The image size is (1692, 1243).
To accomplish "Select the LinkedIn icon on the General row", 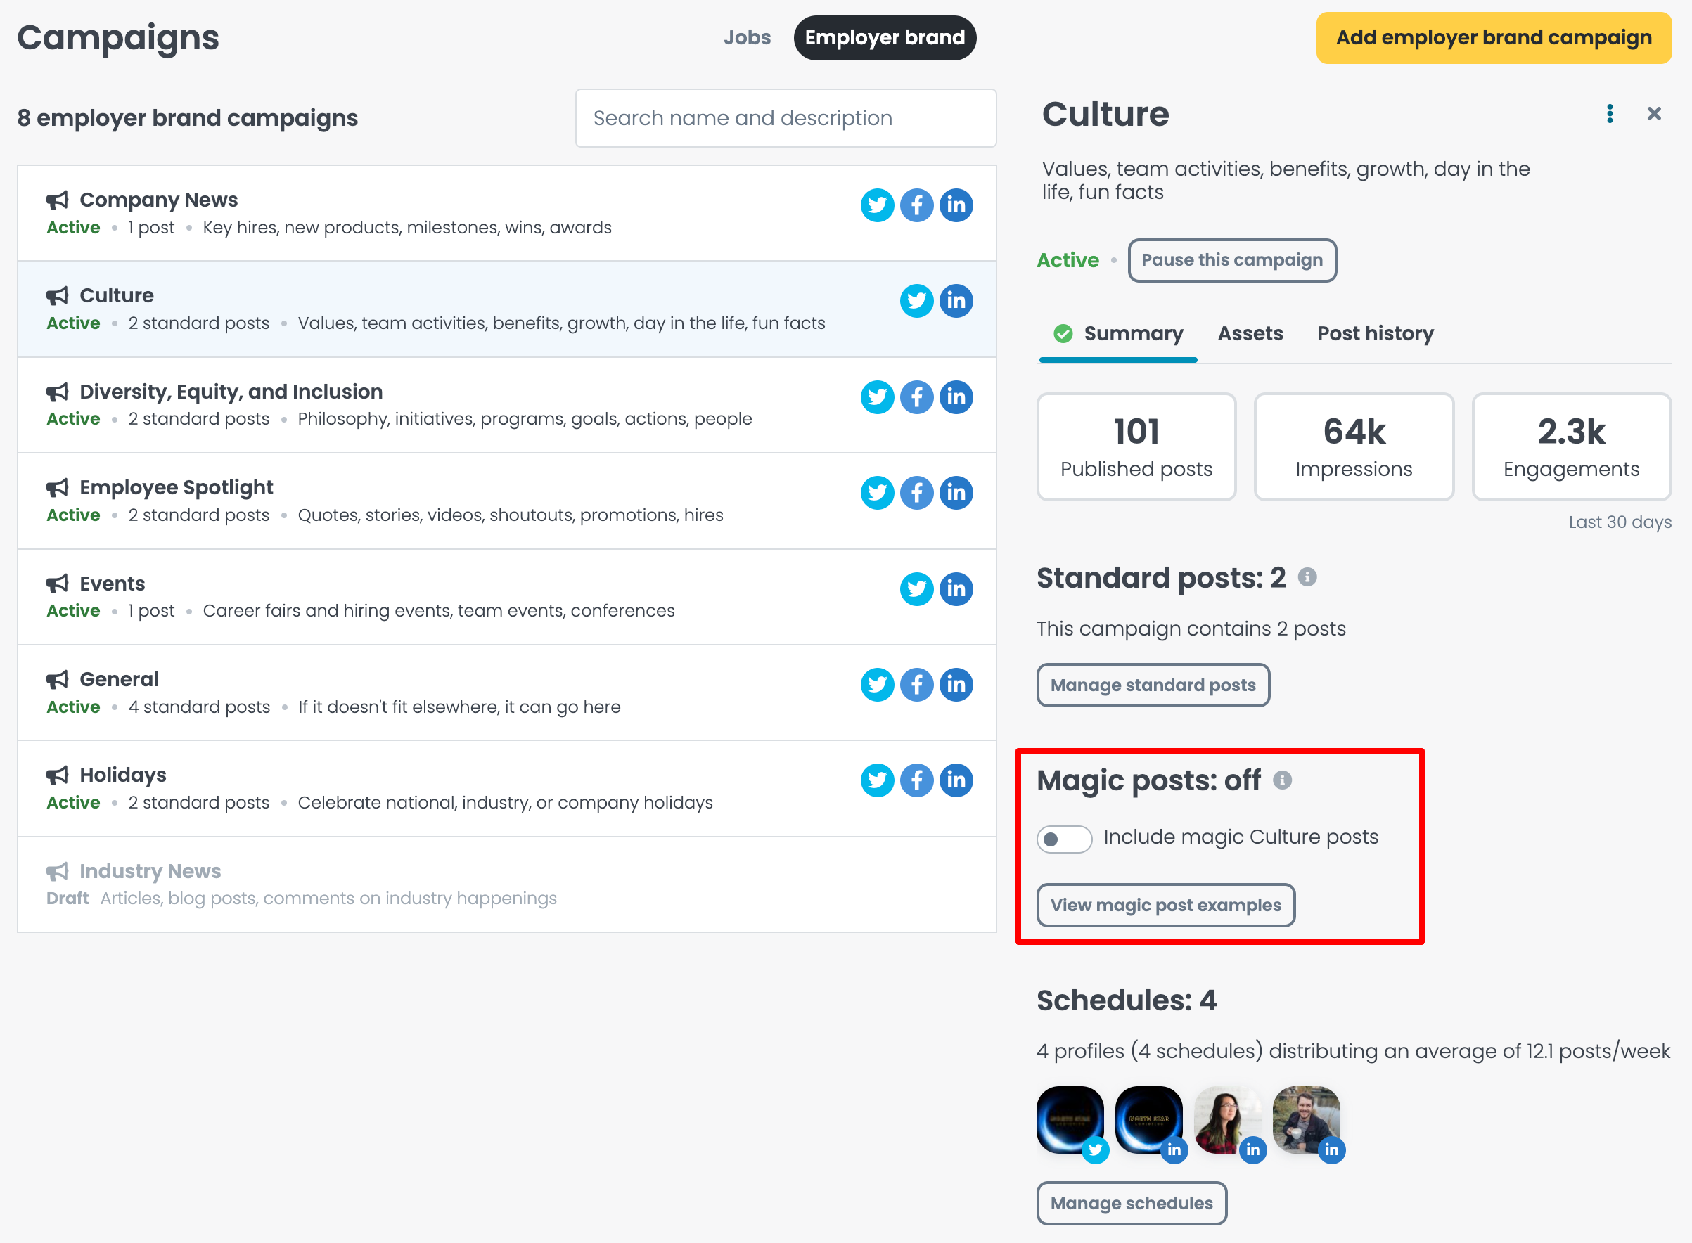I will [956, 685].
